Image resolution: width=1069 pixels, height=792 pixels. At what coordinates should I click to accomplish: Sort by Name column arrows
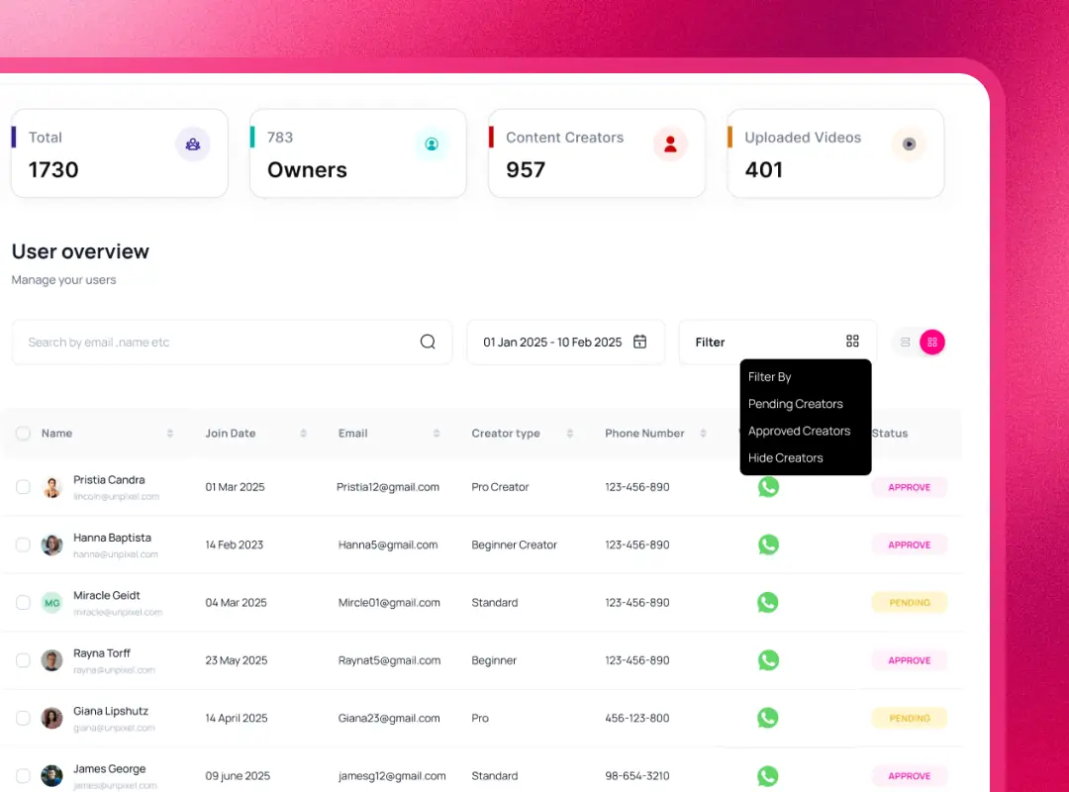[170, 434]
